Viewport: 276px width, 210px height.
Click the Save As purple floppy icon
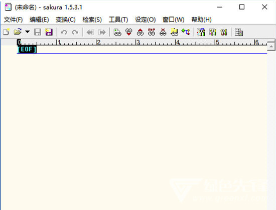(49, 32)
